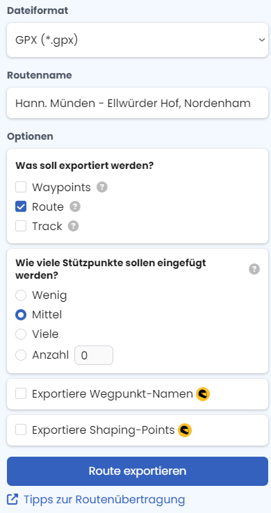Open help icon next to Track
This screenshot has width=271, height=513.
73,226
